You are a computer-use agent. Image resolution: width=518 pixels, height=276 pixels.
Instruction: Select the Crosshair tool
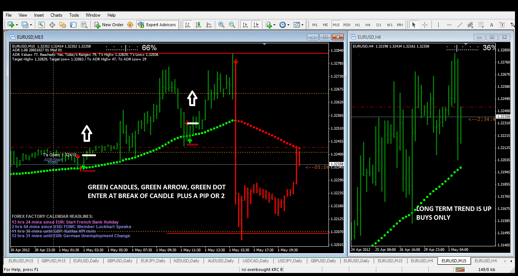tap(425, 25)
